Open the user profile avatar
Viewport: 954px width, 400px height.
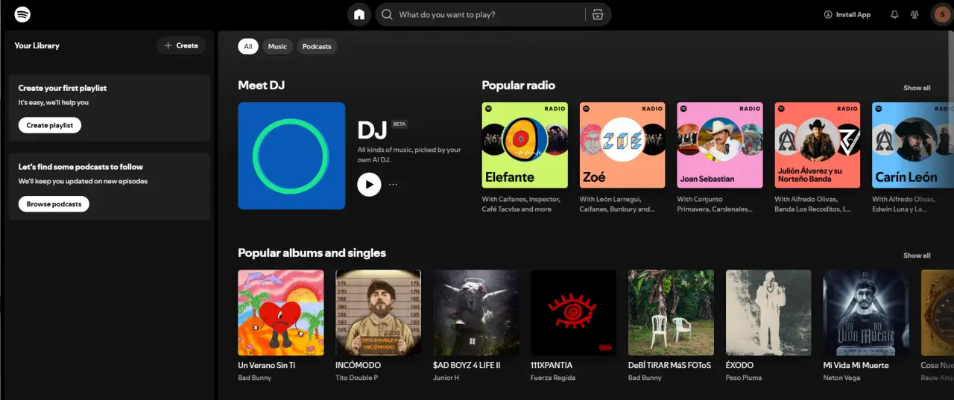tap(941, 14)
